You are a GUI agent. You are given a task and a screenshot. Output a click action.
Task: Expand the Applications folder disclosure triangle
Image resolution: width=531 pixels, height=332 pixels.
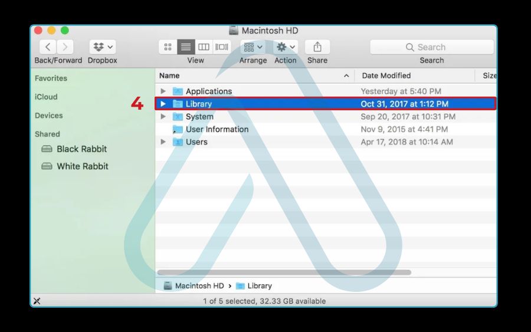[x=163, y=91]
